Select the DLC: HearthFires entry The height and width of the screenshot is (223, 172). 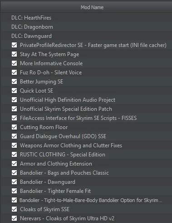click(31, 18)
